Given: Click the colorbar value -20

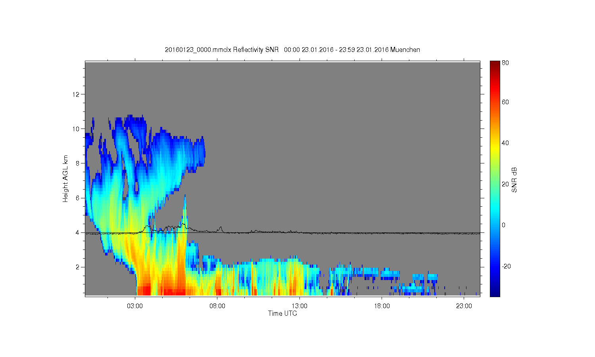Looking at the screenshot, I should [506, 266].
